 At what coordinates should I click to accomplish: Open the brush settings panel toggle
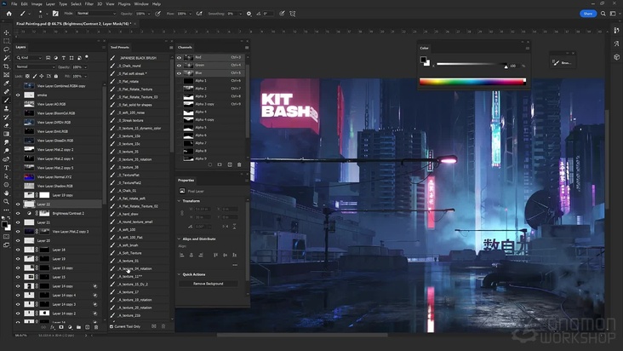(55, 14)
